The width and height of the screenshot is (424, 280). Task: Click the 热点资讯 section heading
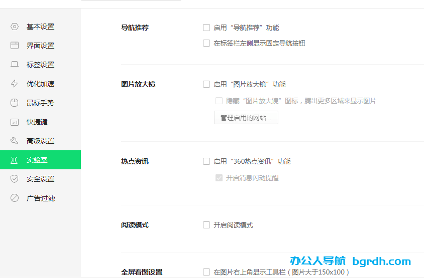coord(135,161)
